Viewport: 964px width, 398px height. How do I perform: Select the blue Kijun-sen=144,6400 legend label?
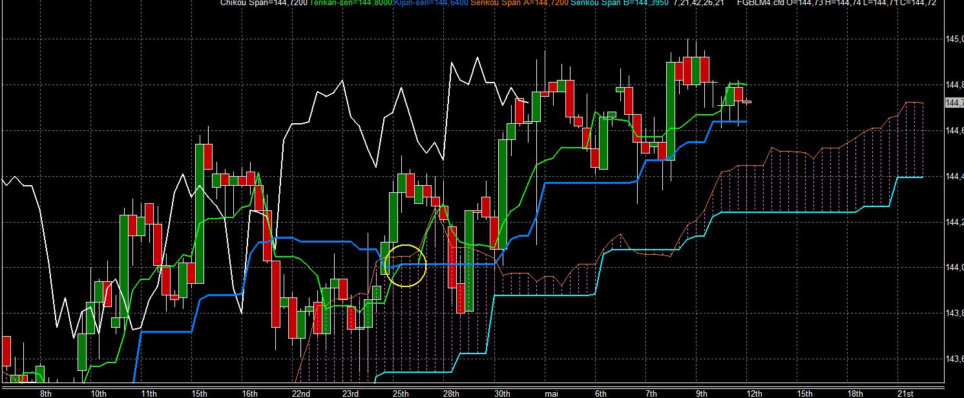point(431,3)
